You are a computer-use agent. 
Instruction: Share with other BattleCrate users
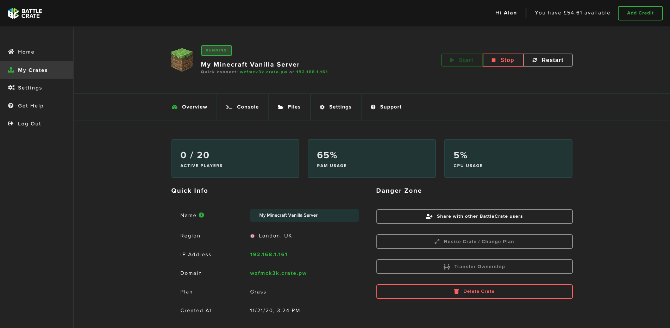coord(474,216)
